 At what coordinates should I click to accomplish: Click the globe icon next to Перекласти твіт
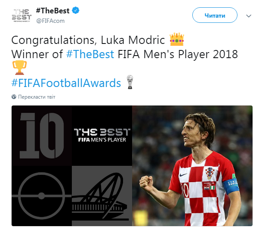click(x=14, y=97)
